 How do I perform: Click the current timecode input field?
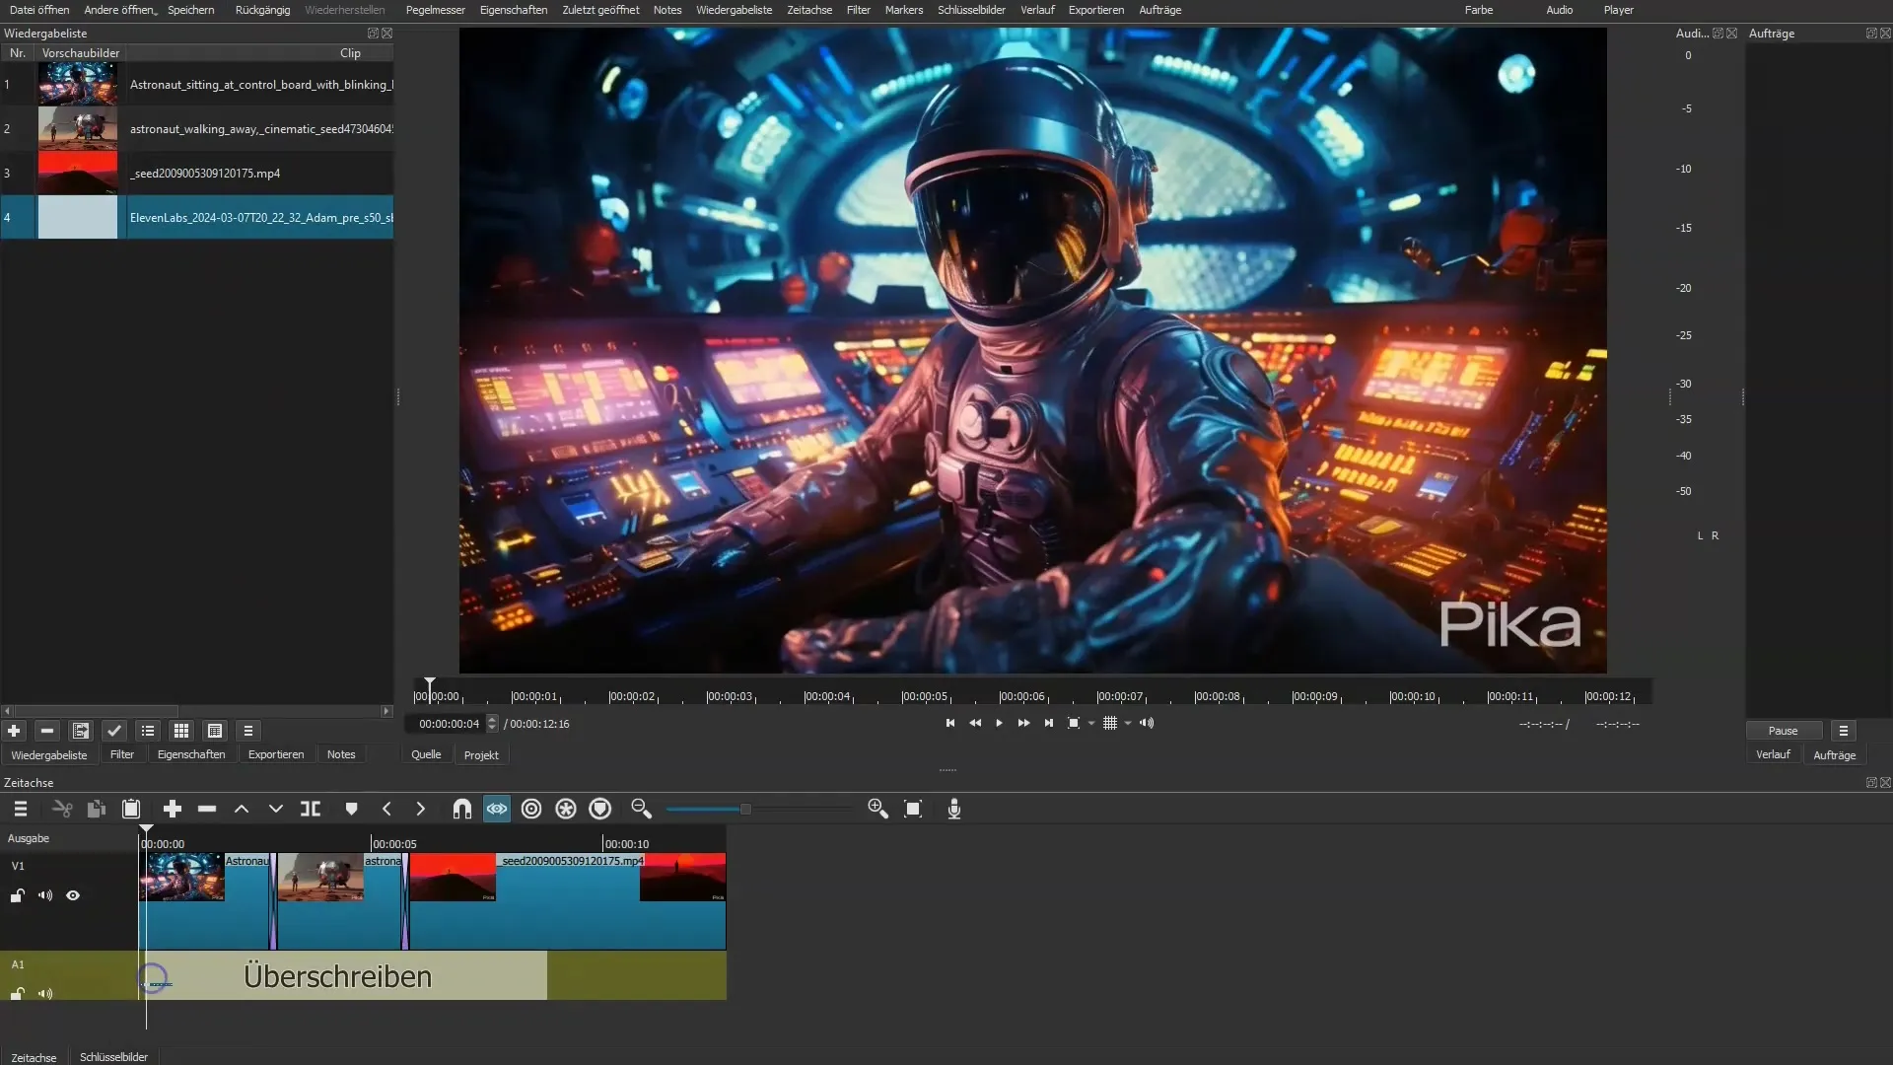pos(449,723)
